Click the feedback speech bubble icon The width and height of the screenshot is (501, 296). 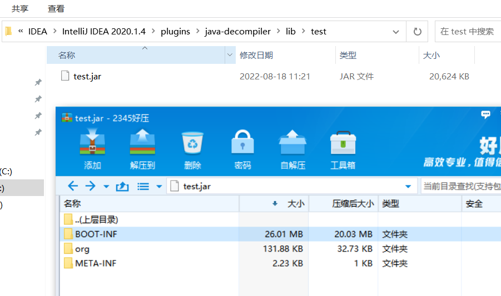pyautogui.click(x=485, y=114)
